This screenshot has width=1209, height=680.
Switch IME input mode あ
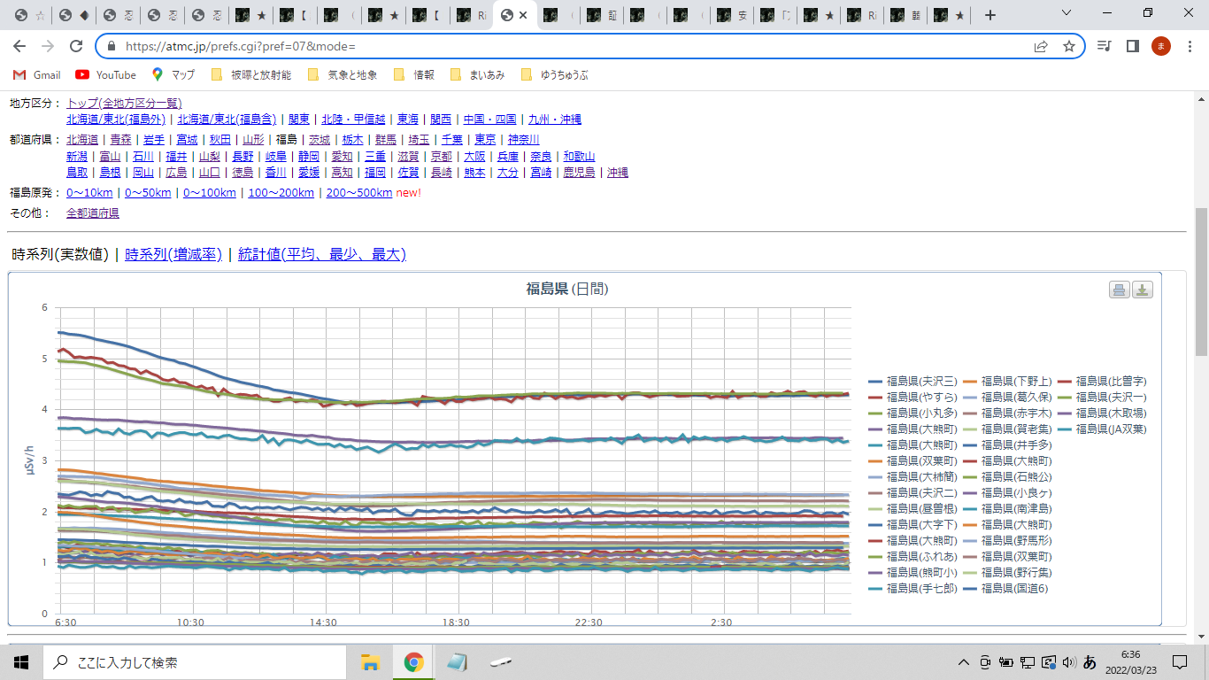[1090, 662]
